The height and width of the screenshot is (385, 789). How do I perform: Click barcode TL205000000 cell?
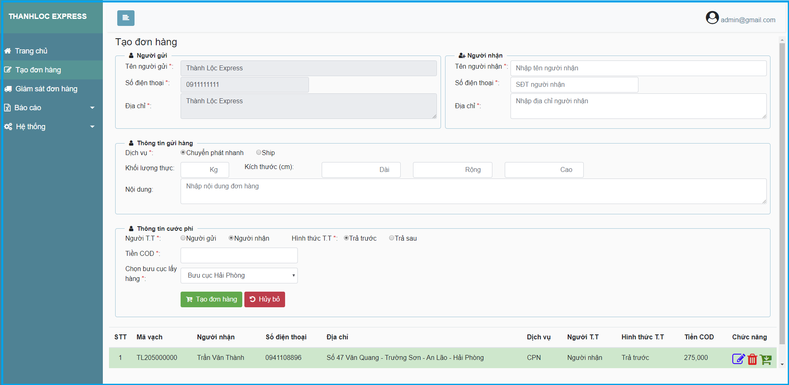pos(157,358)
